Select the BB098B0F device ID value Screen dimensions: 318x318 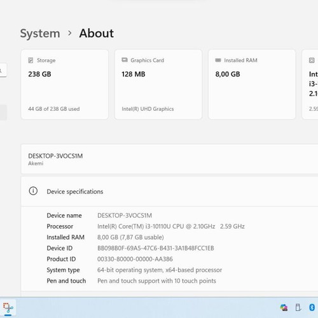(x=156, y=248)
